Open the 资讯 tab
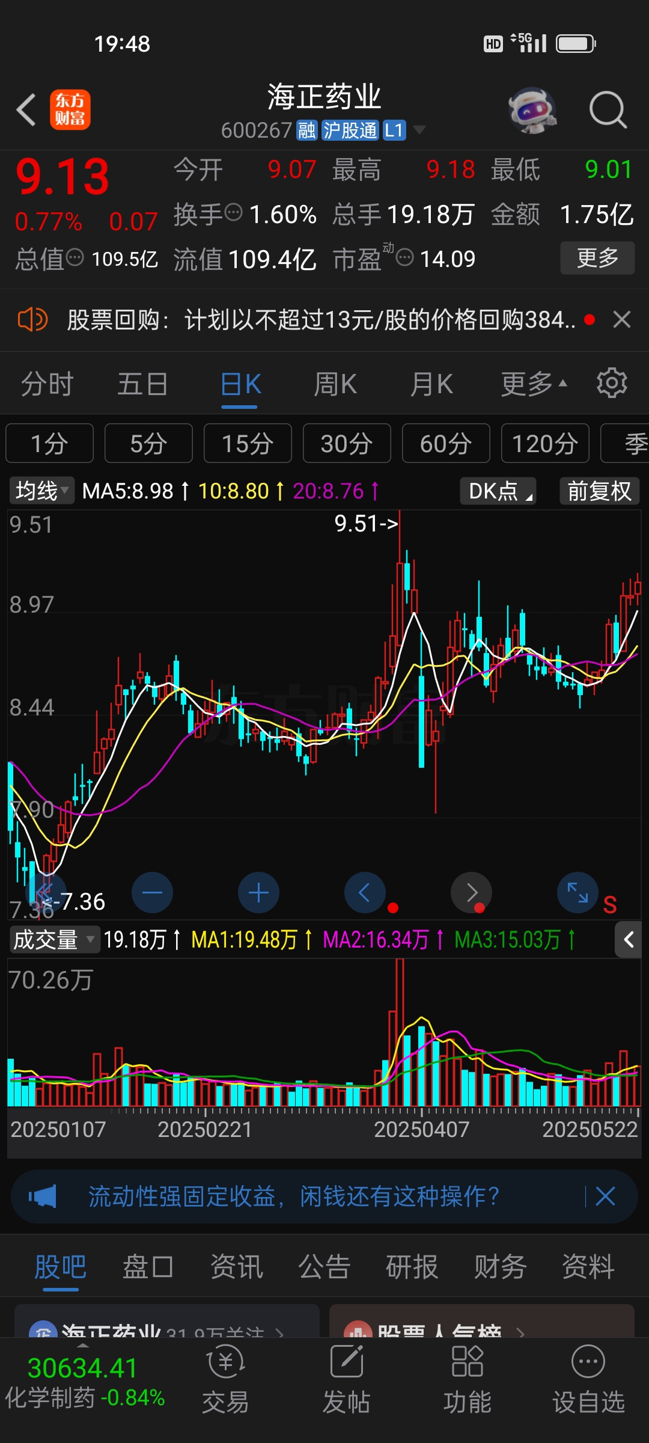Screen dimensions: 649x1443 click(236, 1267)
